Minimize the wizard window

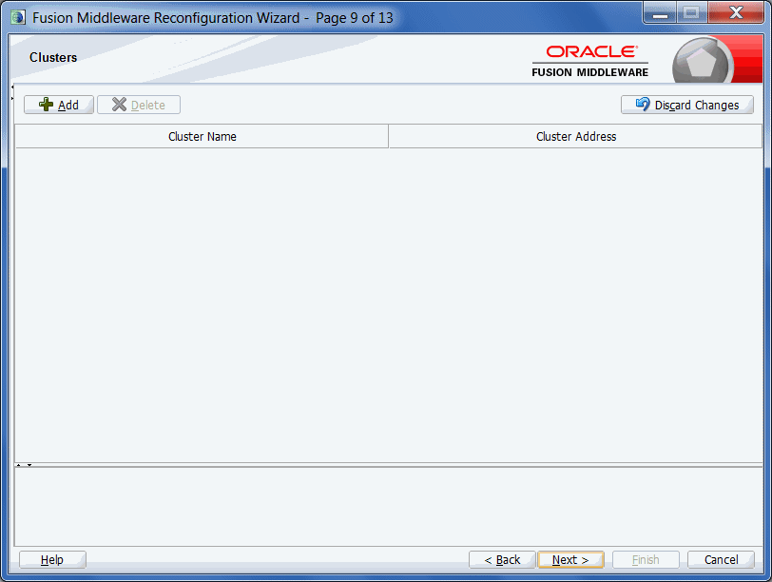point(660,12)
